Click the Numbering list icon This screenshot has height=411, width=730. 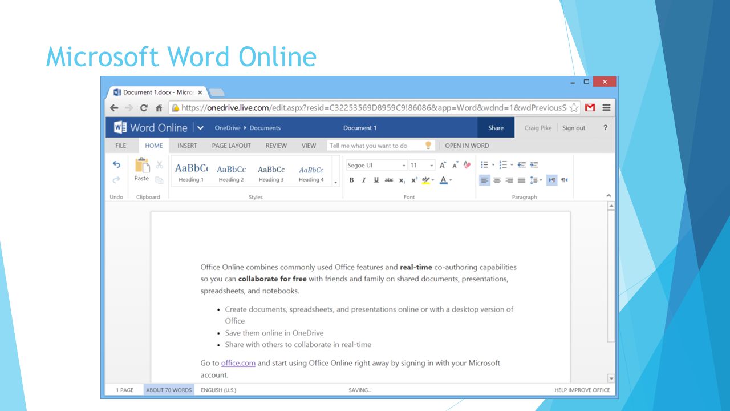[x=503, y=165]
